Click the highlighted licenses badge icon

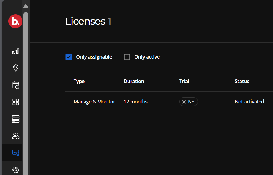coord(15,153)
